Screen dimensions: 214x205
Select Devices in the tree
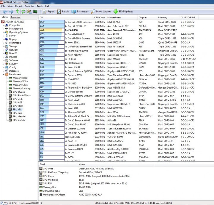(x=13, y=57)
